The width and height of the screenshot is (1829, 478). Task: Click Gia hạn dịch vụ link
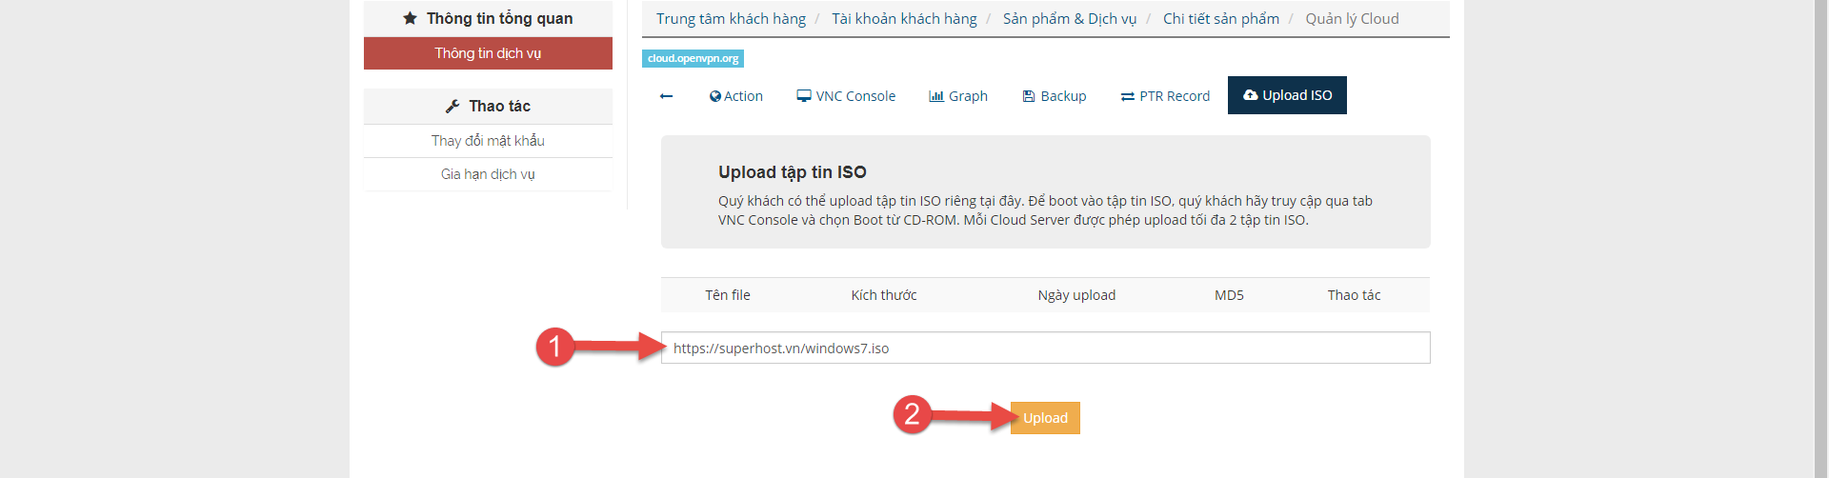pos(488,174)
